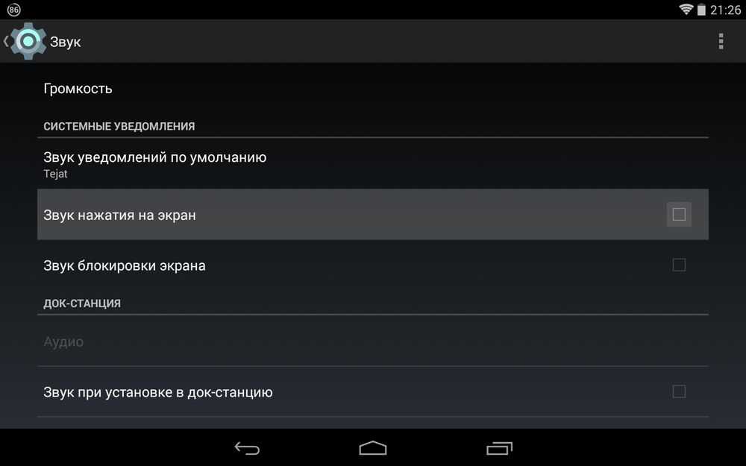Tap the Звук блокировки экрана row label
Image resolution: width=746 pixels, height=466 pixels.
[x=124, y=265]
